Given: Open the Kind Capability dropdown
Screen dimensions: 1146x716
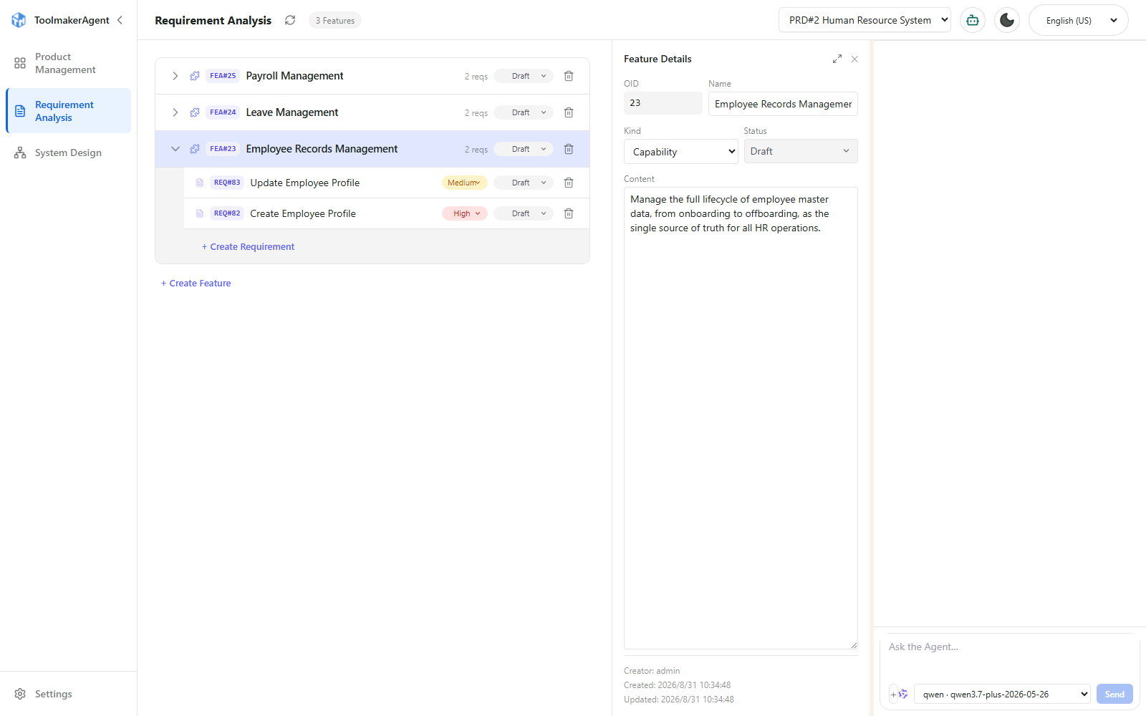Looking at the screenshot, I should pos(681,152).
